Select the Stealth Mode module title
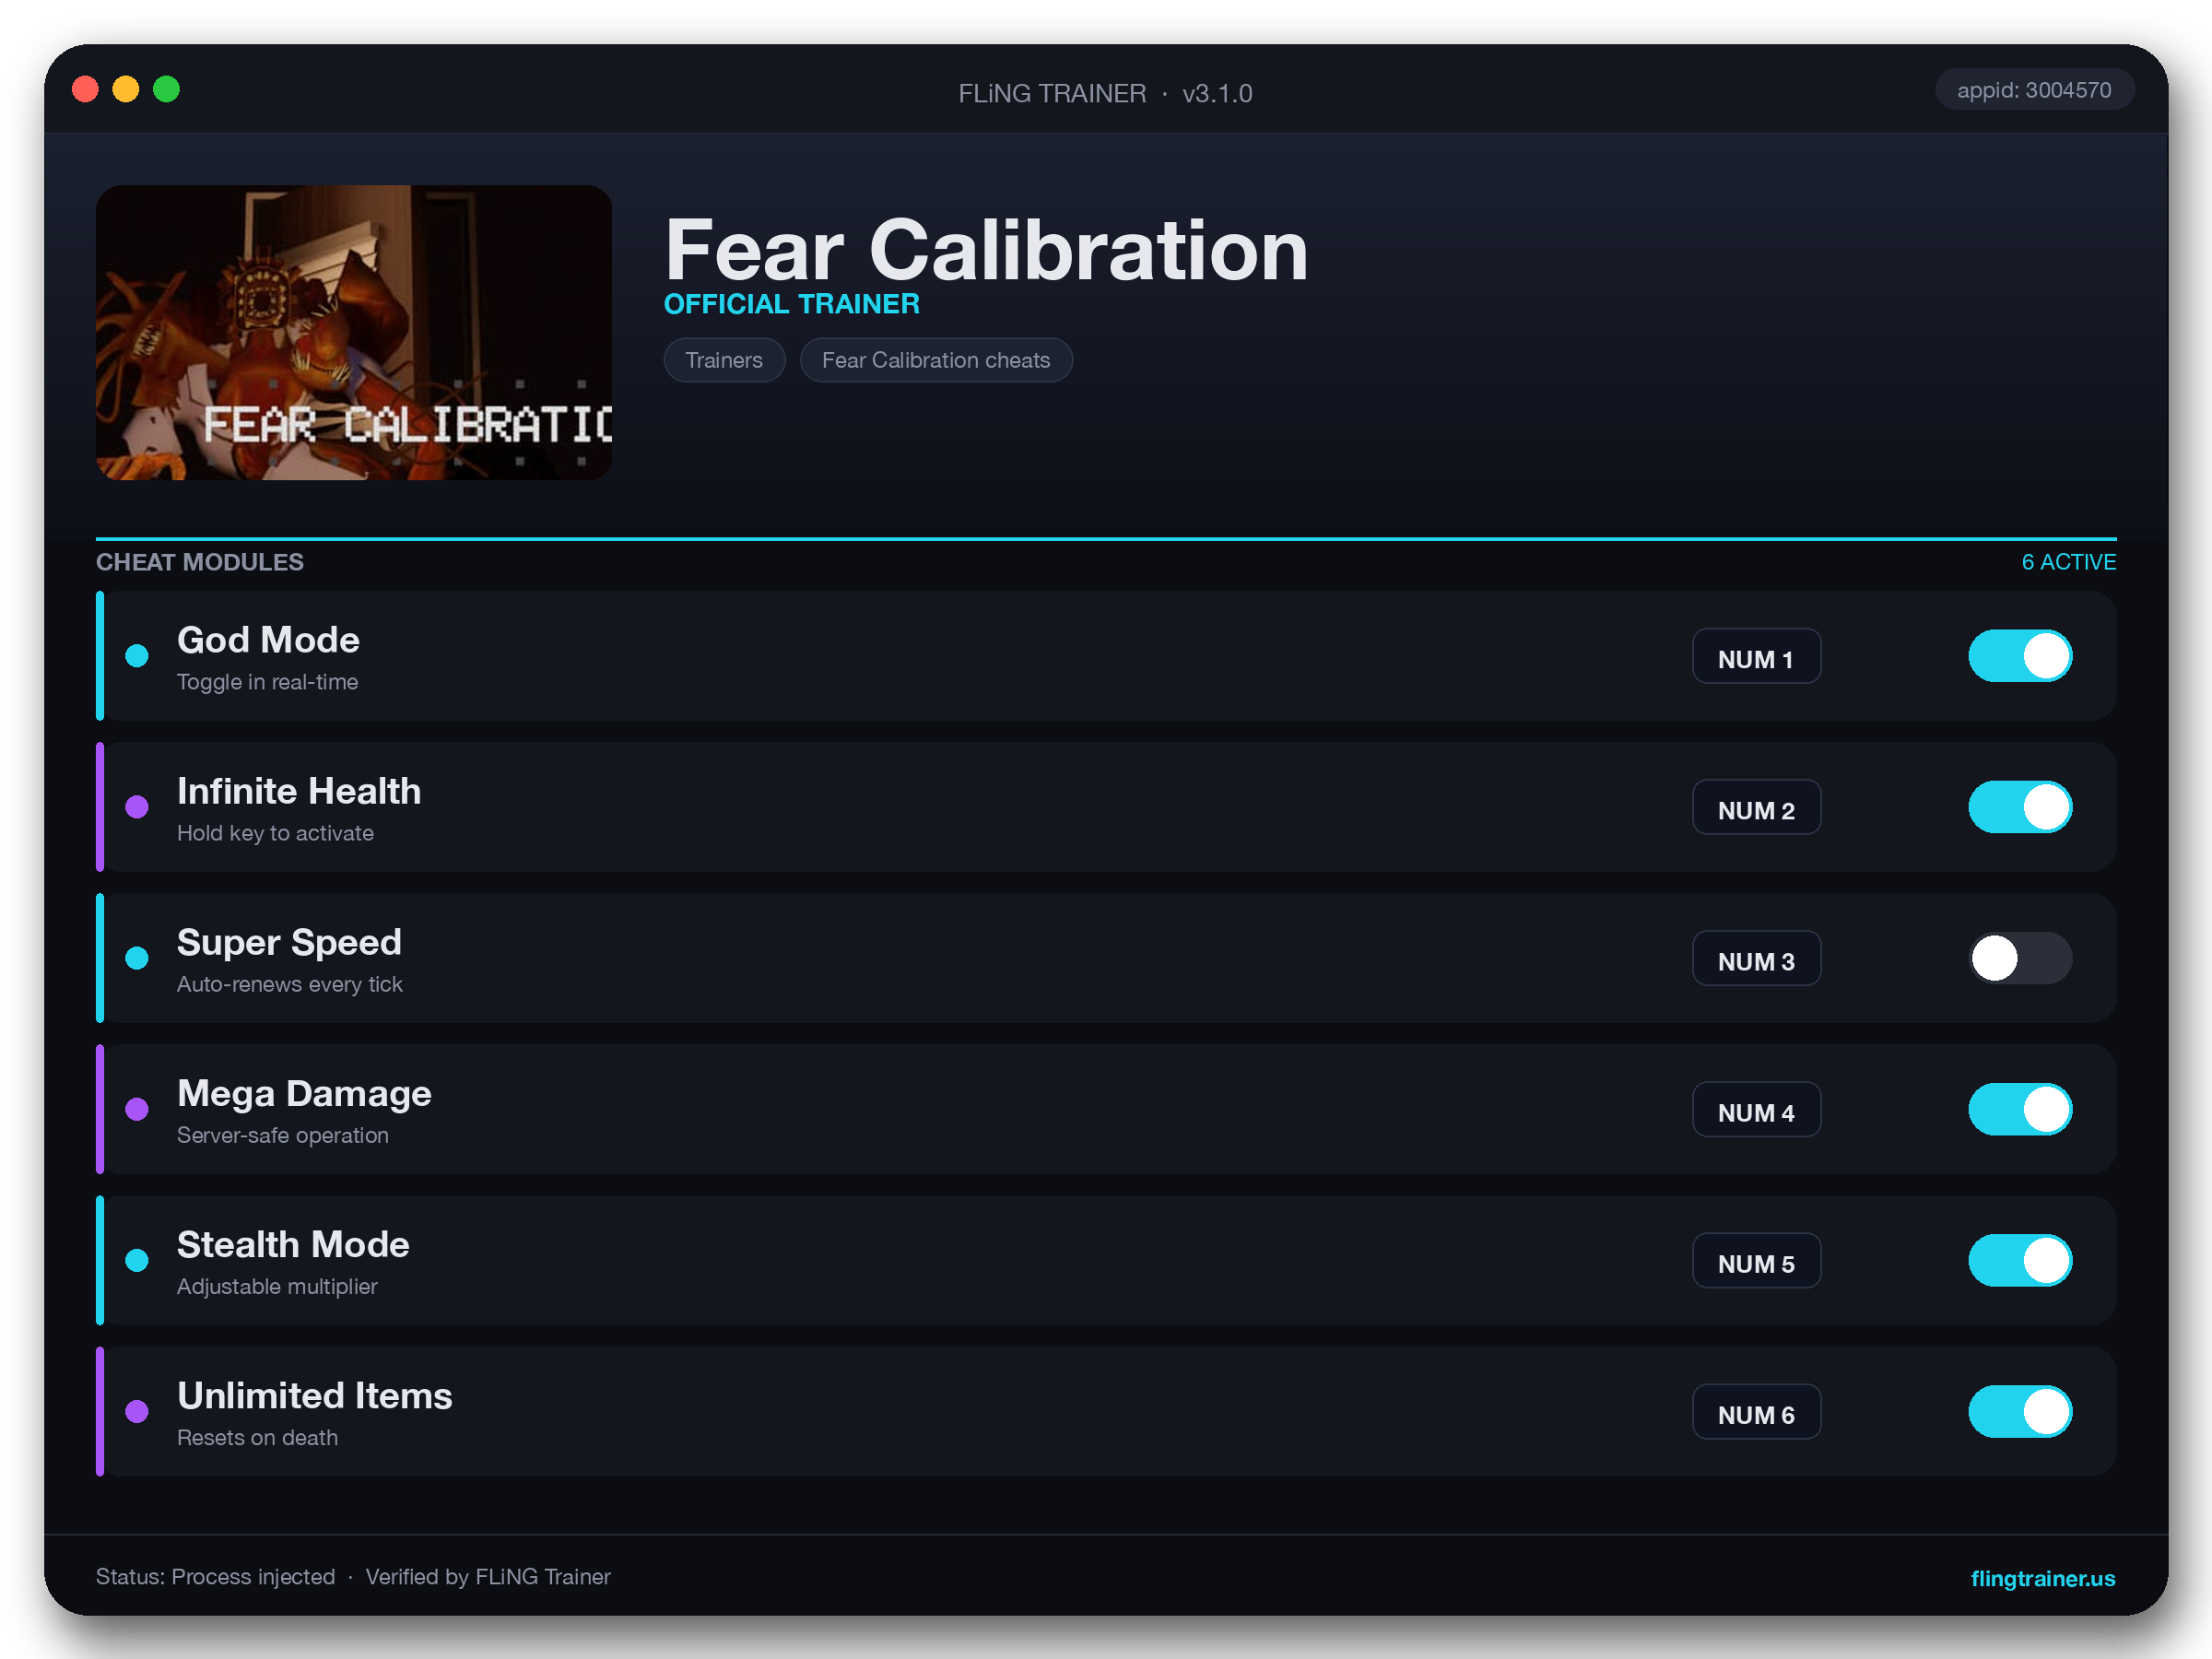The image size is (2212, 1659). (293, 1244)
